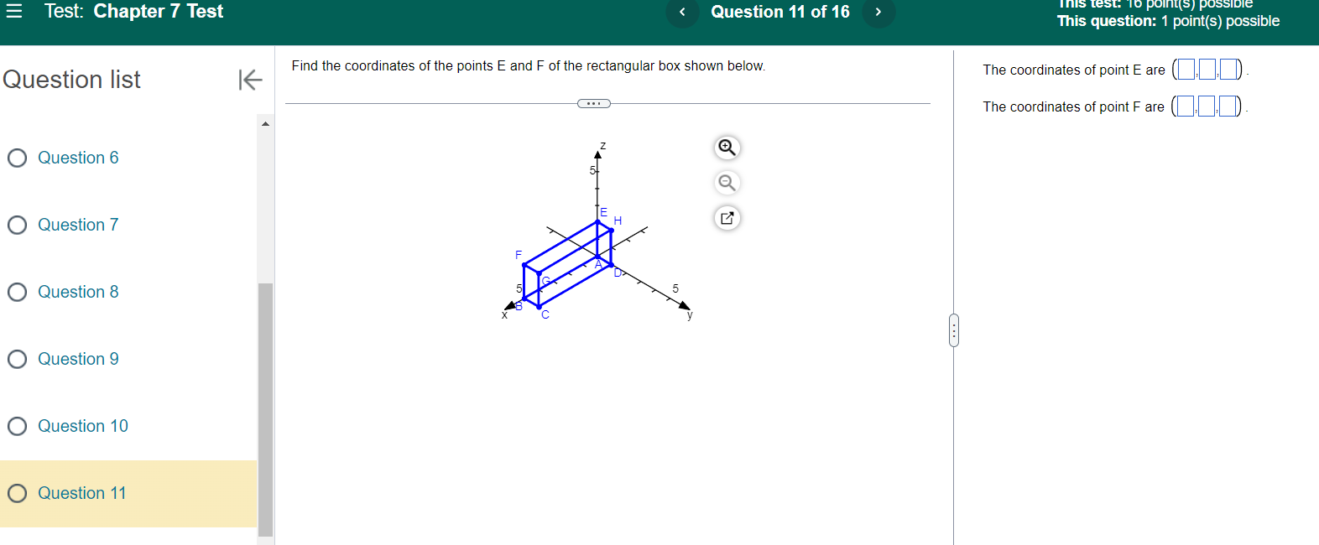
Task: Go to previous question arrow
Action: point(682,12)
